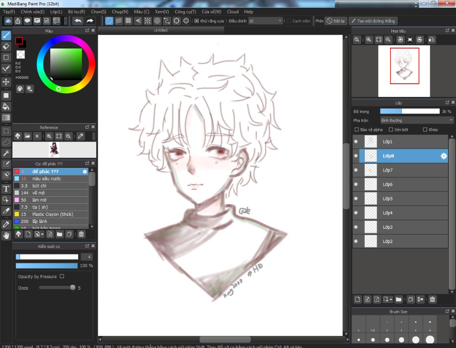Select Plastic Crayon (thick) brush

(x=51, y=214)
